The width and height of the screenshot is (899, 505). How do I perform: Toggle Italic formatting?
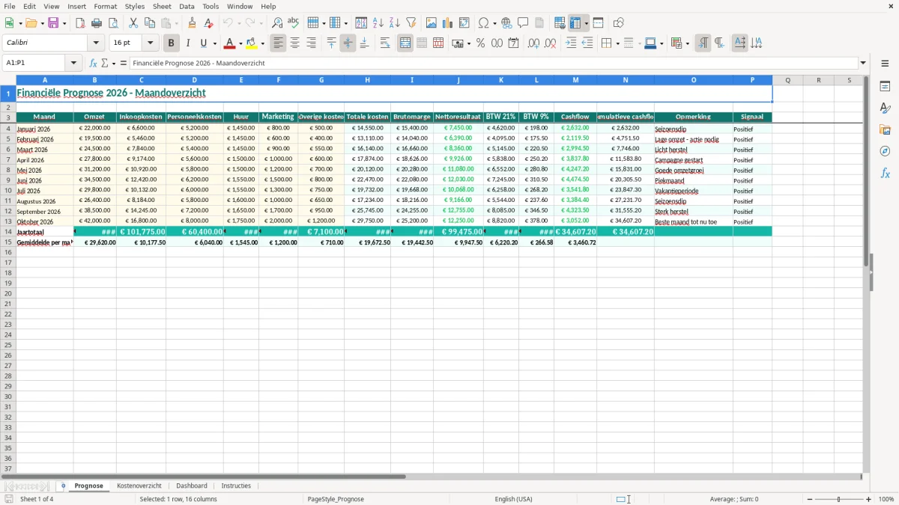click(x=187, y=43)
